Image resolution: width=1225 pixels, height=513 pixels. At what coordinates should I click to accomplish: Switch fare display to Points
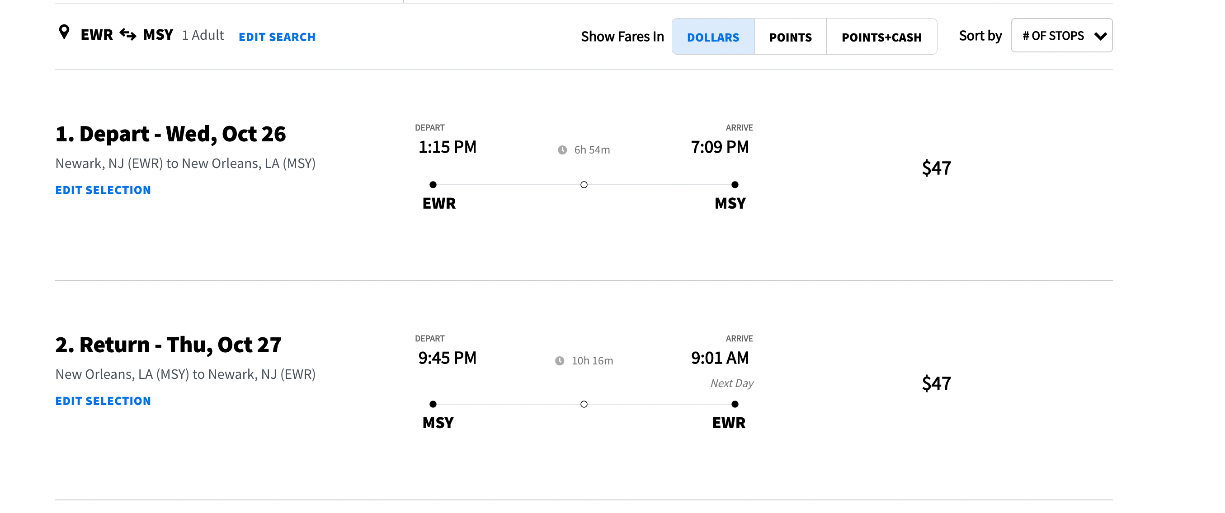790,37
